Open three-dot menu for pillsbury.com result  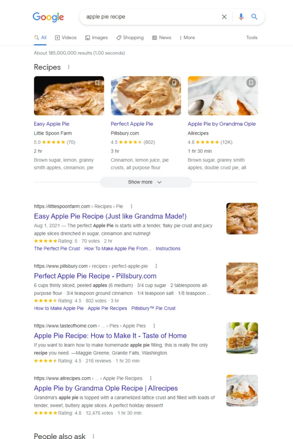click(x=156, y=266)
